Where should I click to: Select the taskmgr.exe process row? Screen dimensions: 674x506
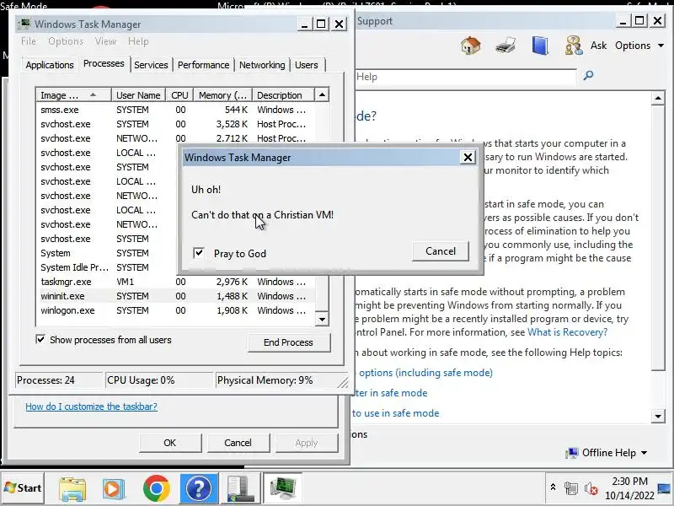pyautogui.click(x=175, y=282)
